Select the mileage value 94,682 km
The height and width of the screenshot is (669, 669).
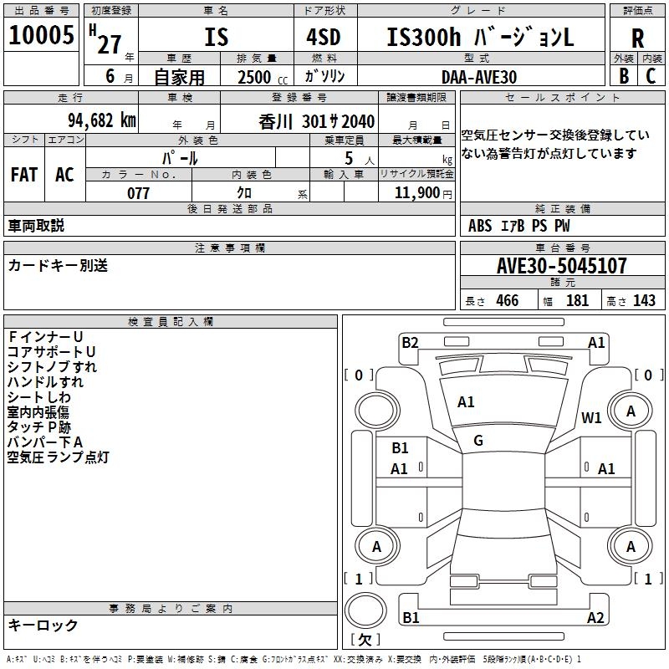pyautogui.click(x=102, y=120)
